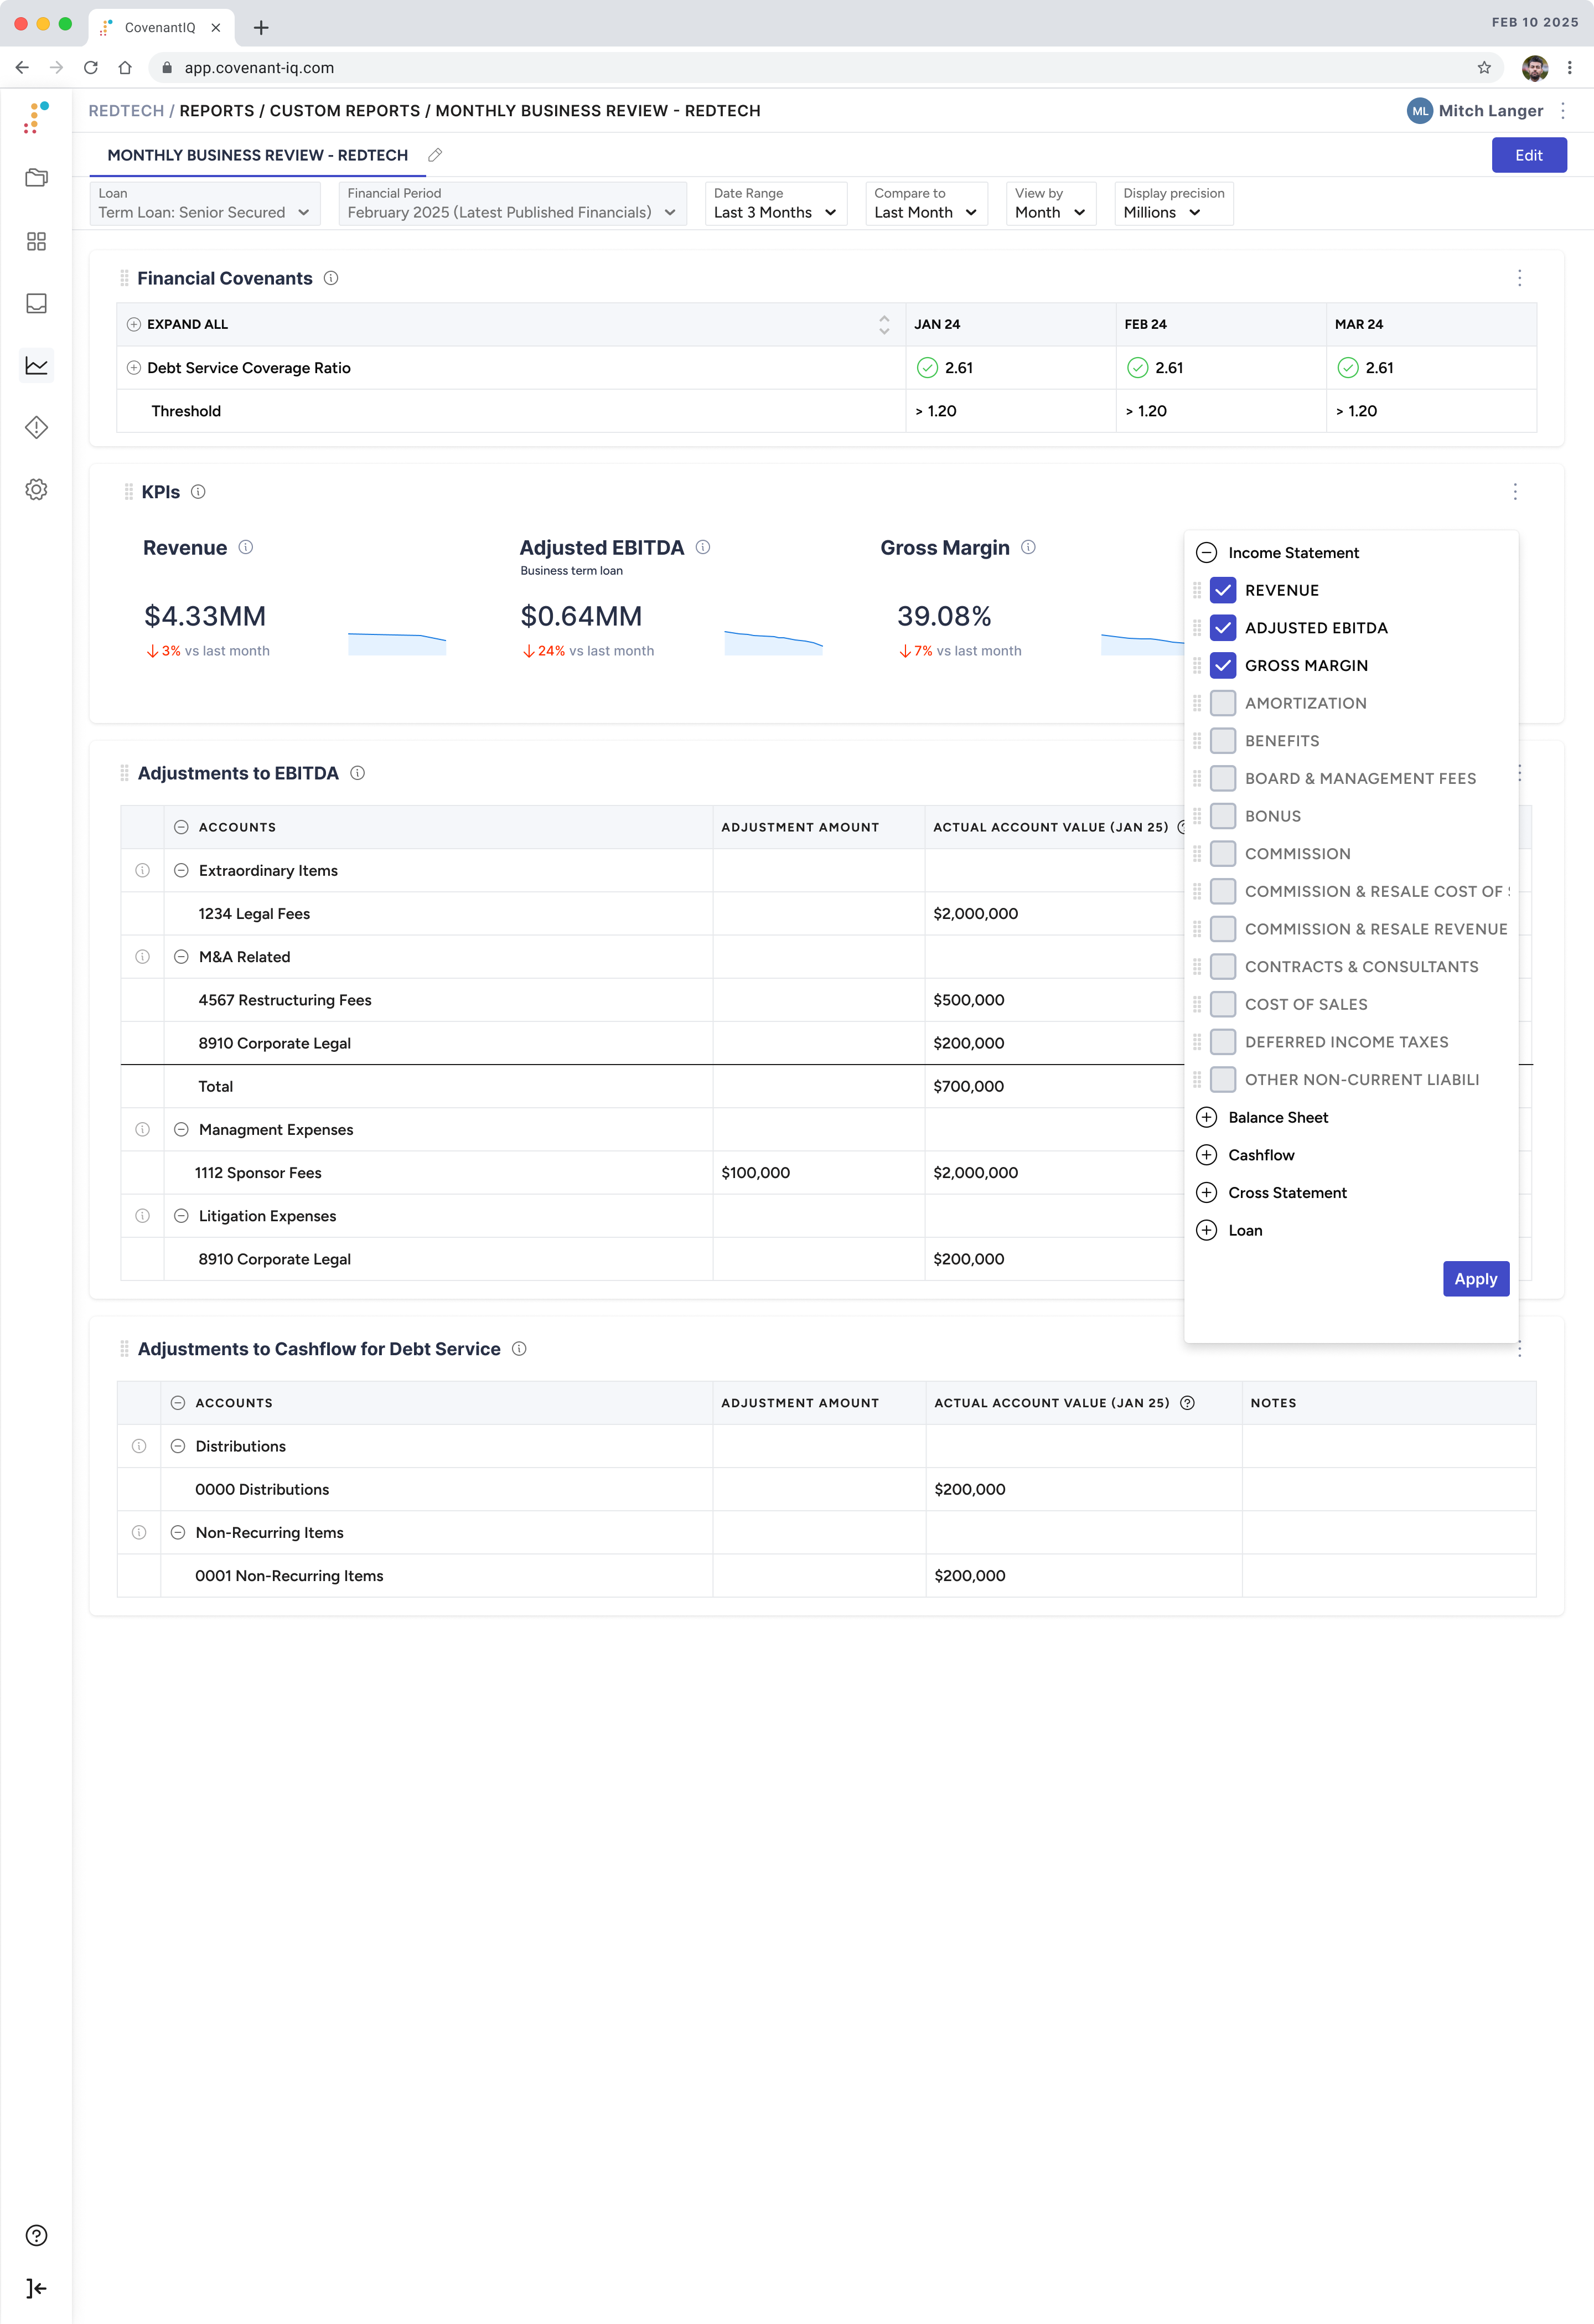This screenshot has width=1594, height=2324.
Task: Collapse the Income Statement section
Action: click(1206, 551)
